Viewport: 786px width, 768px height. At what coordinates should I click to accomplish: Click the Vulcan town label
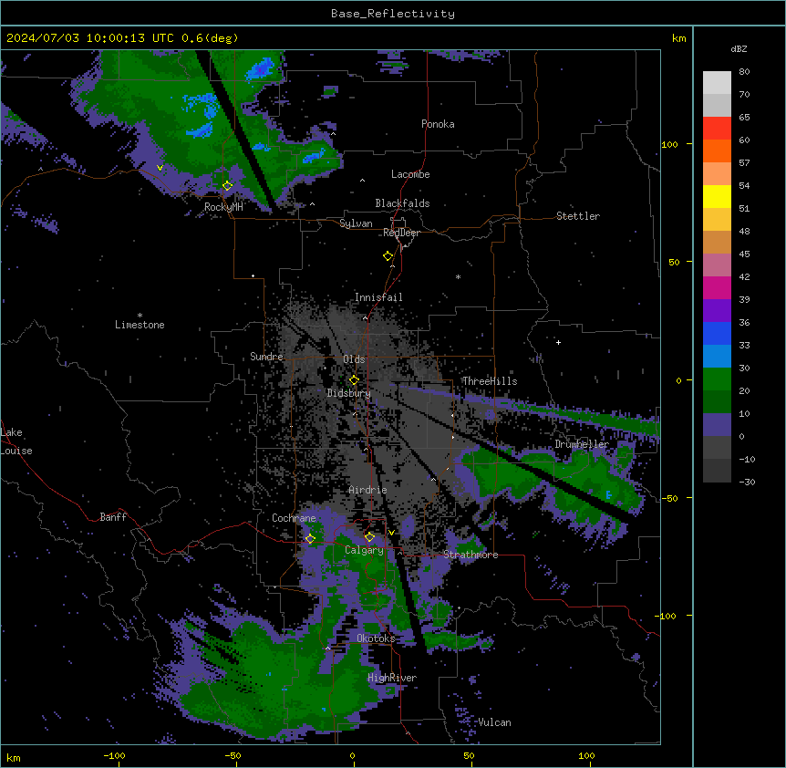pos(494,722)
